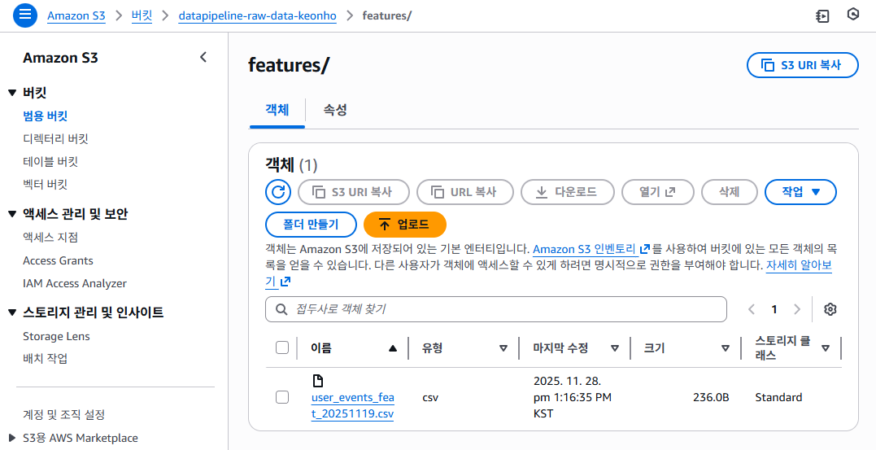Screen dimensions: 876x450
Task: Open user_events_feat_20251119.csv file link
Action: [352, 406]
